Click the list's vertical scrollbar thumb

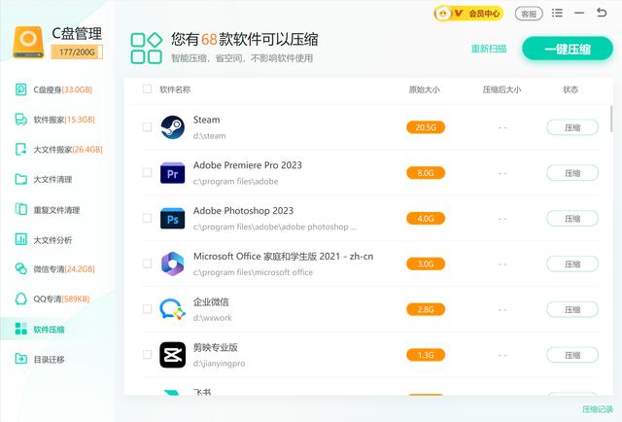point(611,119)
